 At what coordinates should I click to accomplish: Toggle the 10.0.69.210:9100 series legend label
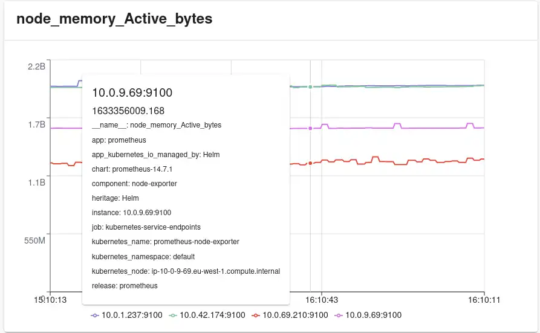tap(295, 315)
